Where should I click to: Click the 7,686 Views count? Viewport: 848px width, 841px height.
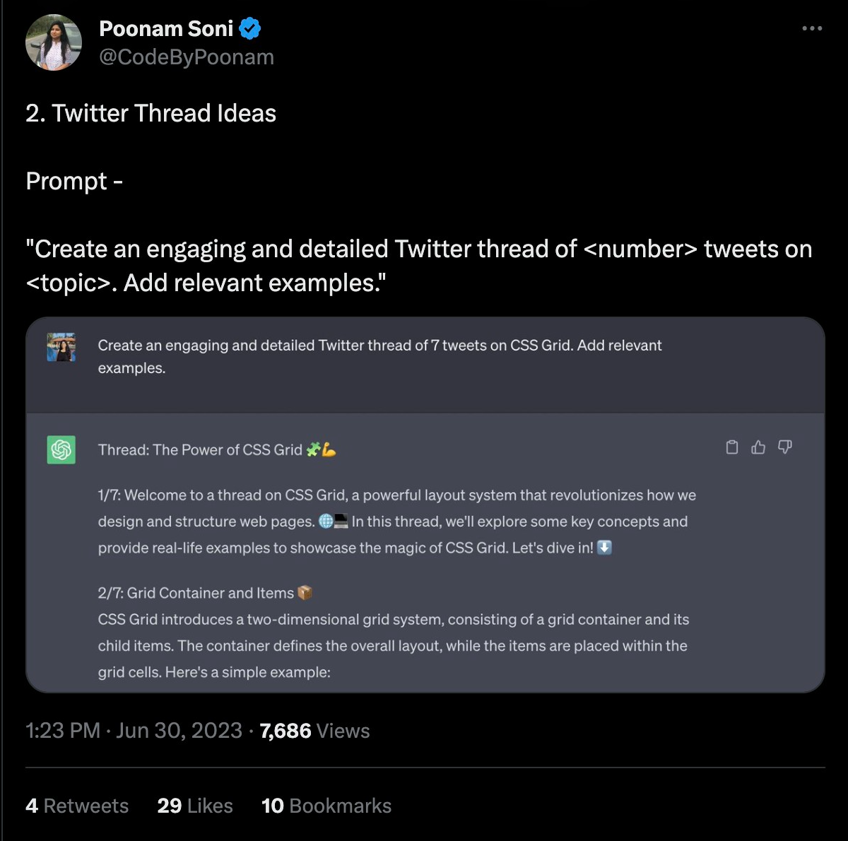(x=314, y=731)
